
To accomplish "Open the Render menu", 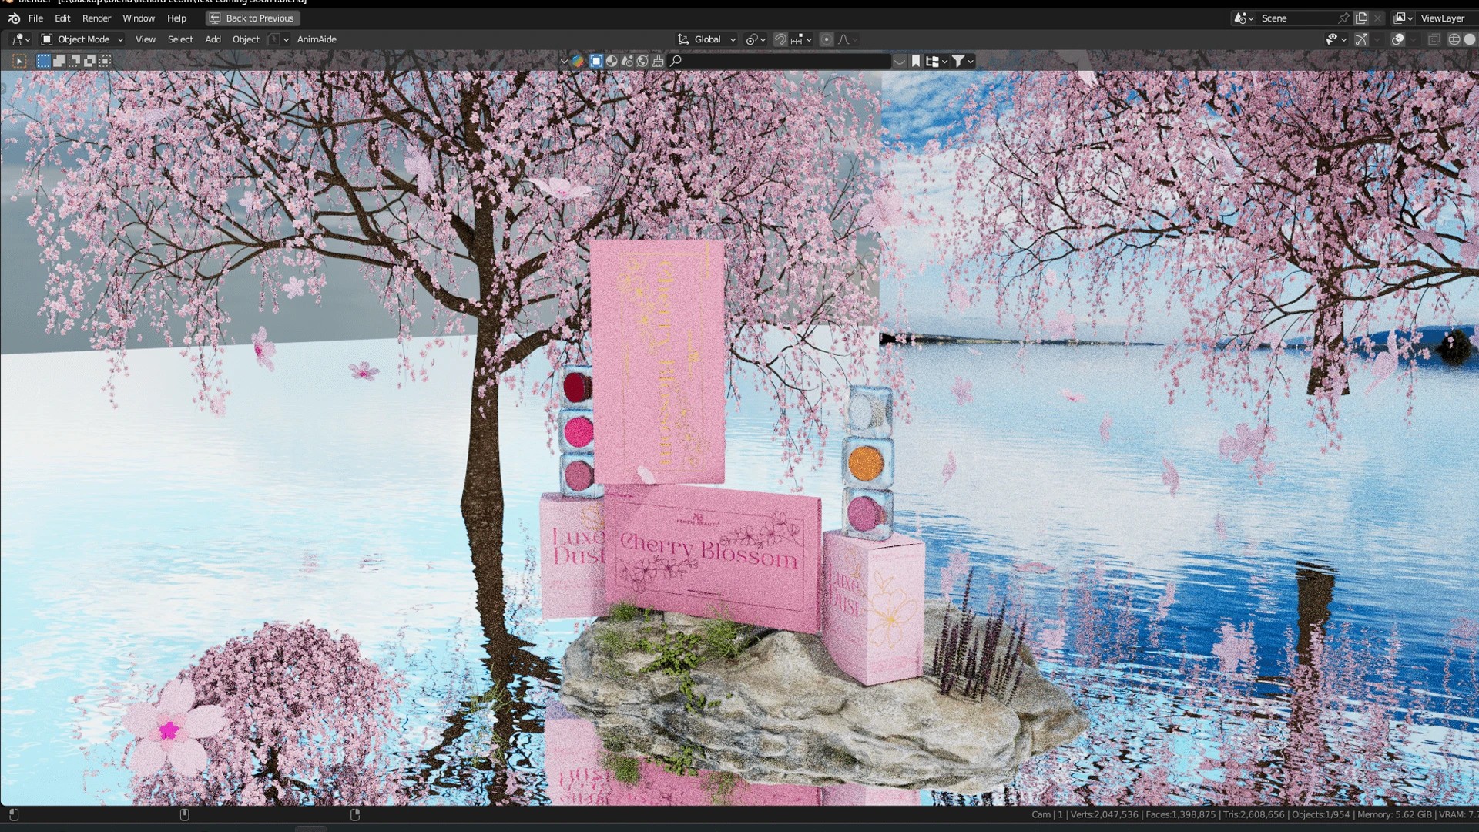I will (x=96, y=18).
